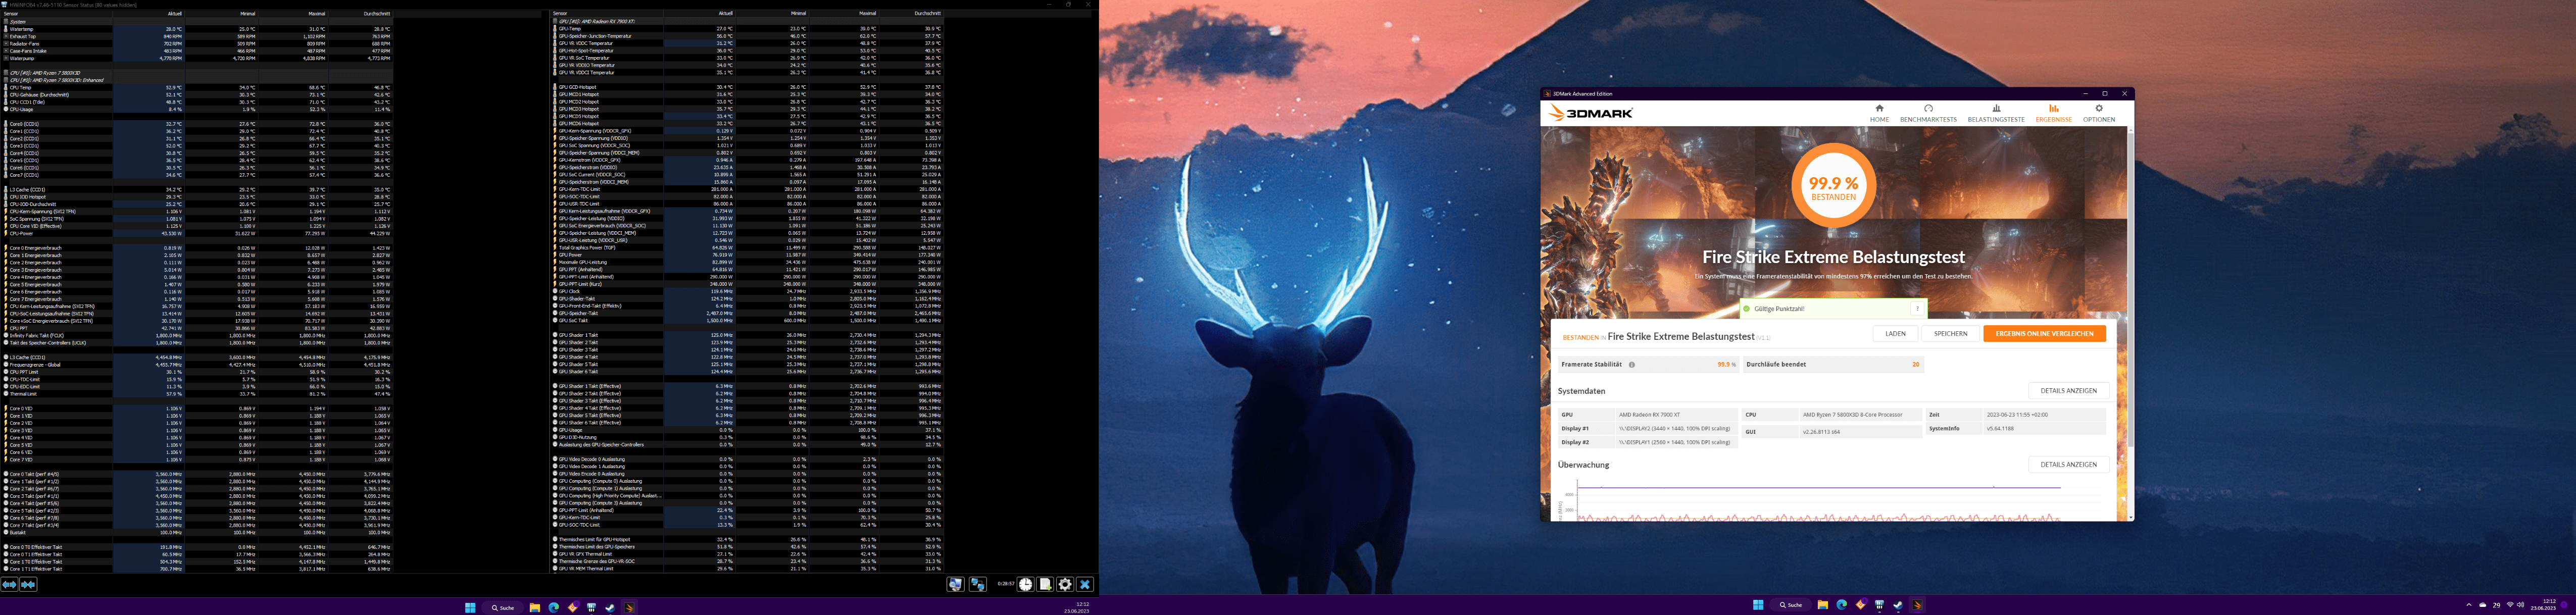Open File Explorer from the taskbar below HWiNFO

tap(535, 608)
